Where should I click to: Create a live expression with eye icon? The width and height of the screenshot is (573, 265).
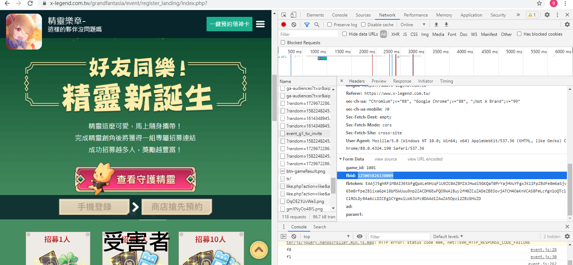tap(360, 236)
